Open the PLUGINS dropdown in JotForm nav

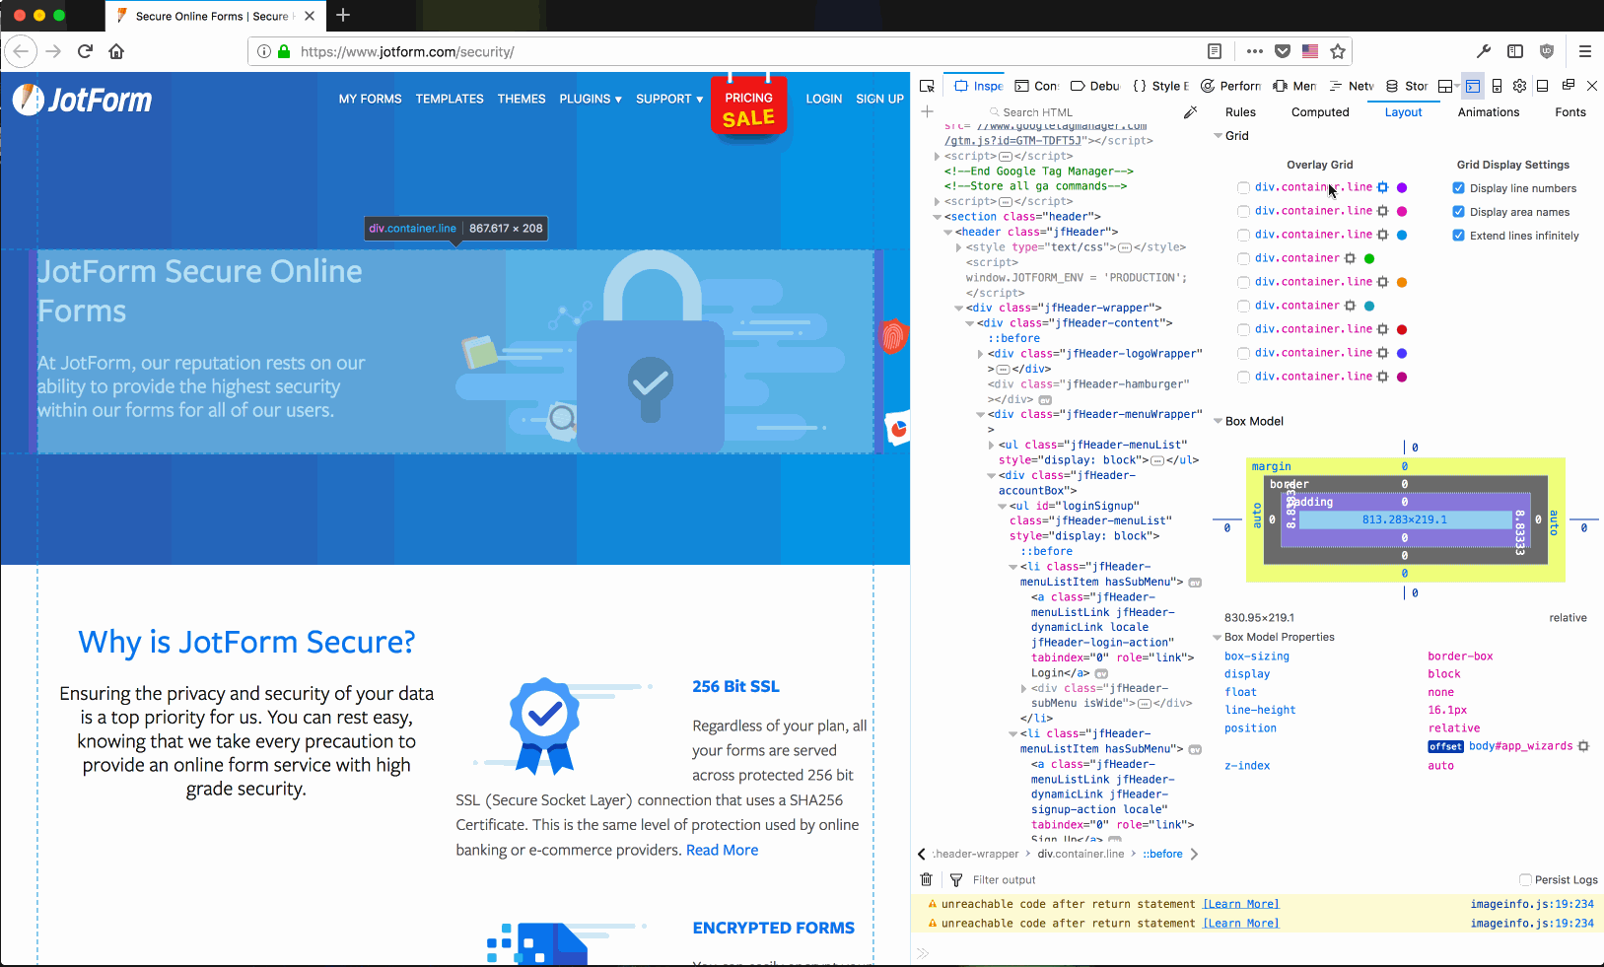pos(591,99)
